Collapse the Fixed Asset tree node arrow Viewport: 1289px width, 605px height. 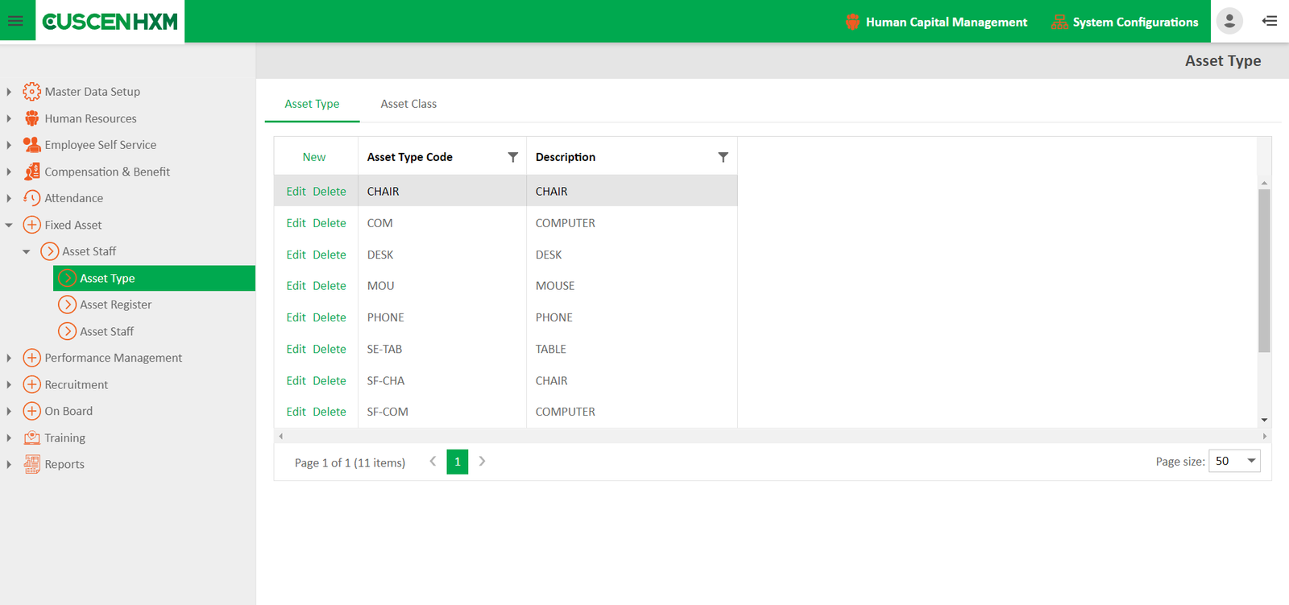click(x=9, y=226)
